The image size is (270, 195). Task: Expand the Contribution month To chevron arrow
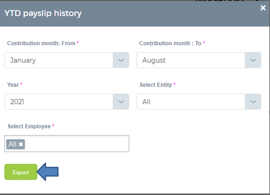253,60
